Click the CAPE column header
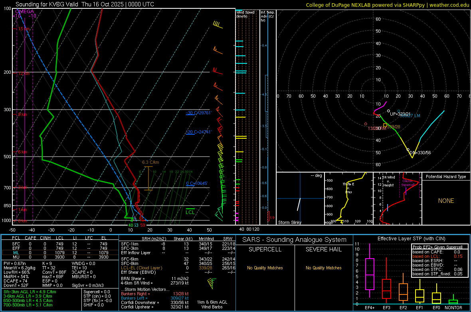This screenshot has height=312, width=471. click(x=30, y=238)
